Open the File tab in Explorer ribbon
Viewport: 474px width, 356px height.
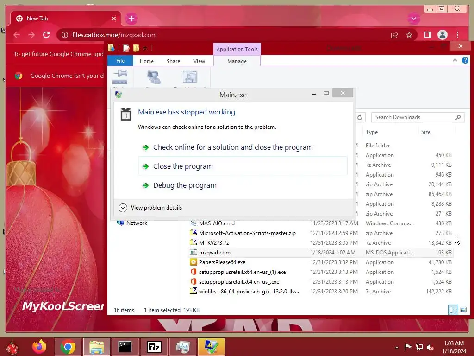click(x=120, y=61)
